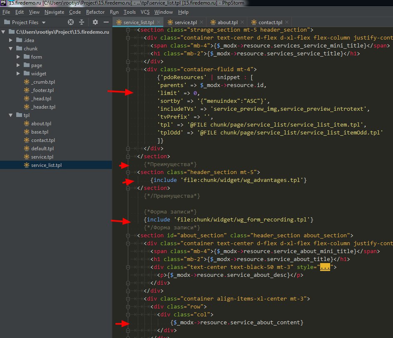Viewport: 393px width, 338px height.
Task: Click the about.tpl file icon in tree
Action: 27,123
